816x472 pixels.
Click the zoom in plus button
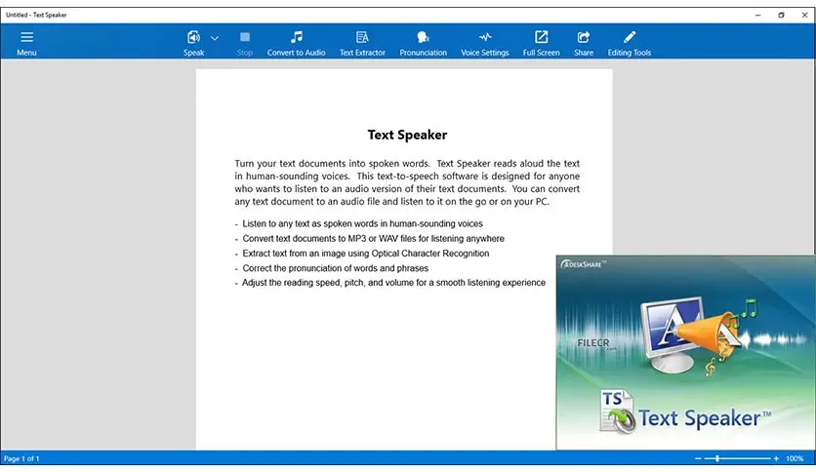[776, 458]
